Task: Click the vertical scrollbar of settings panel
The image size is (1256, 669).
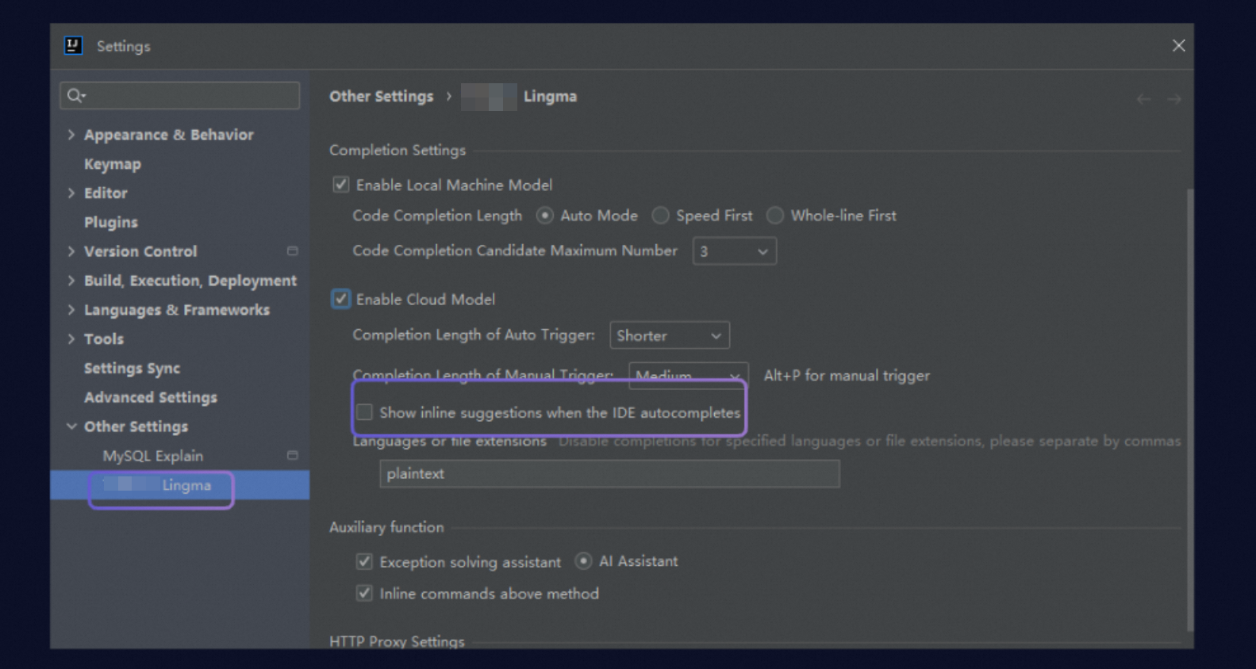Action: pyautogui.click(x=1189, y=409)
